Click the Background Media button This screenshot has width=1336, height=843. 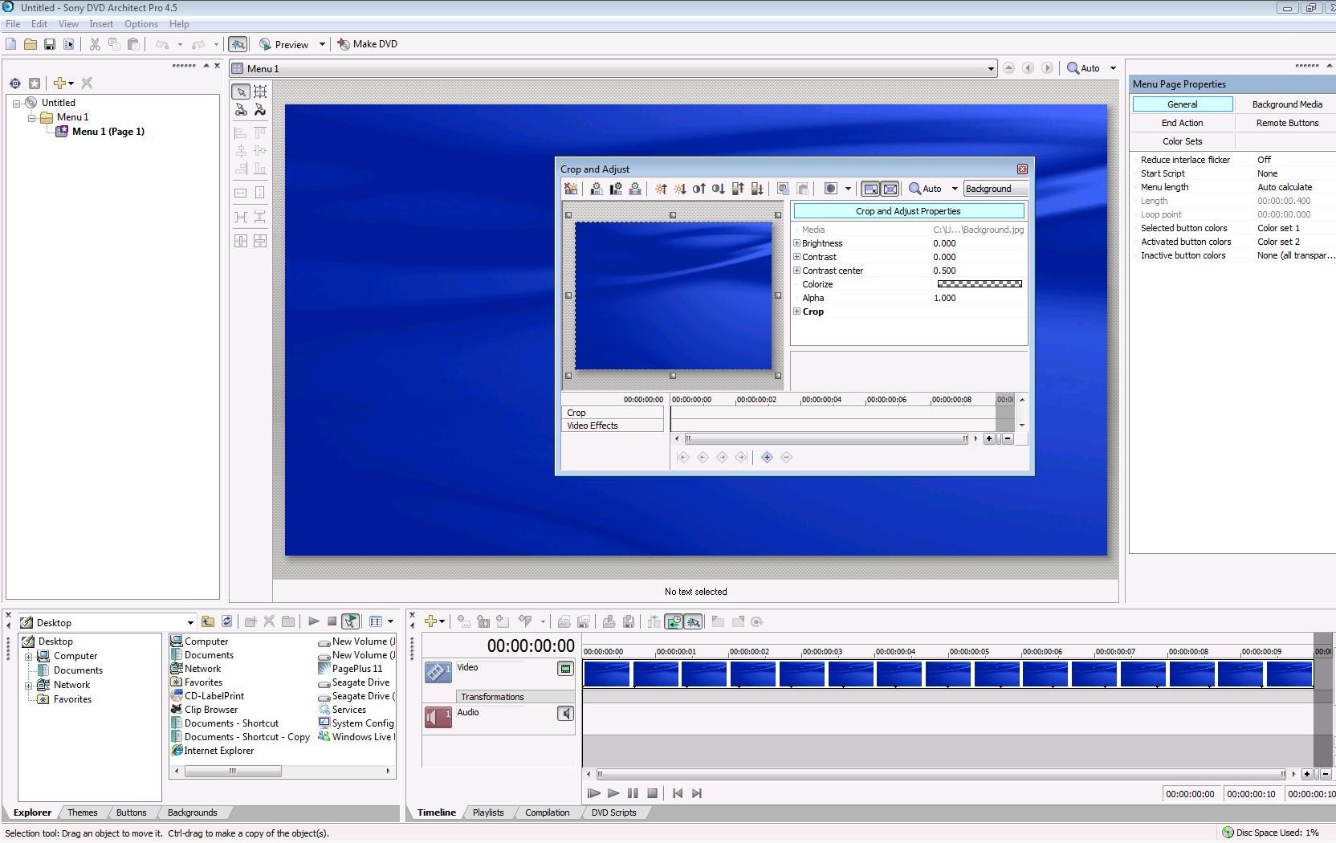tap(1286, 104)
